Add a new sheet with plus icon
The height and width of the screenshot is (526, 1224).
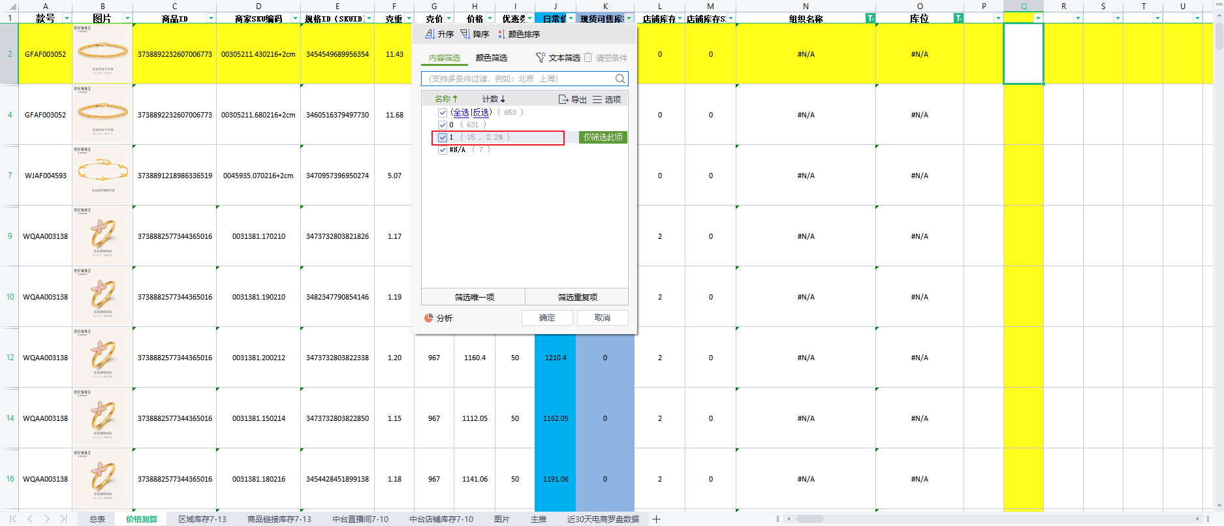[656, 519]
